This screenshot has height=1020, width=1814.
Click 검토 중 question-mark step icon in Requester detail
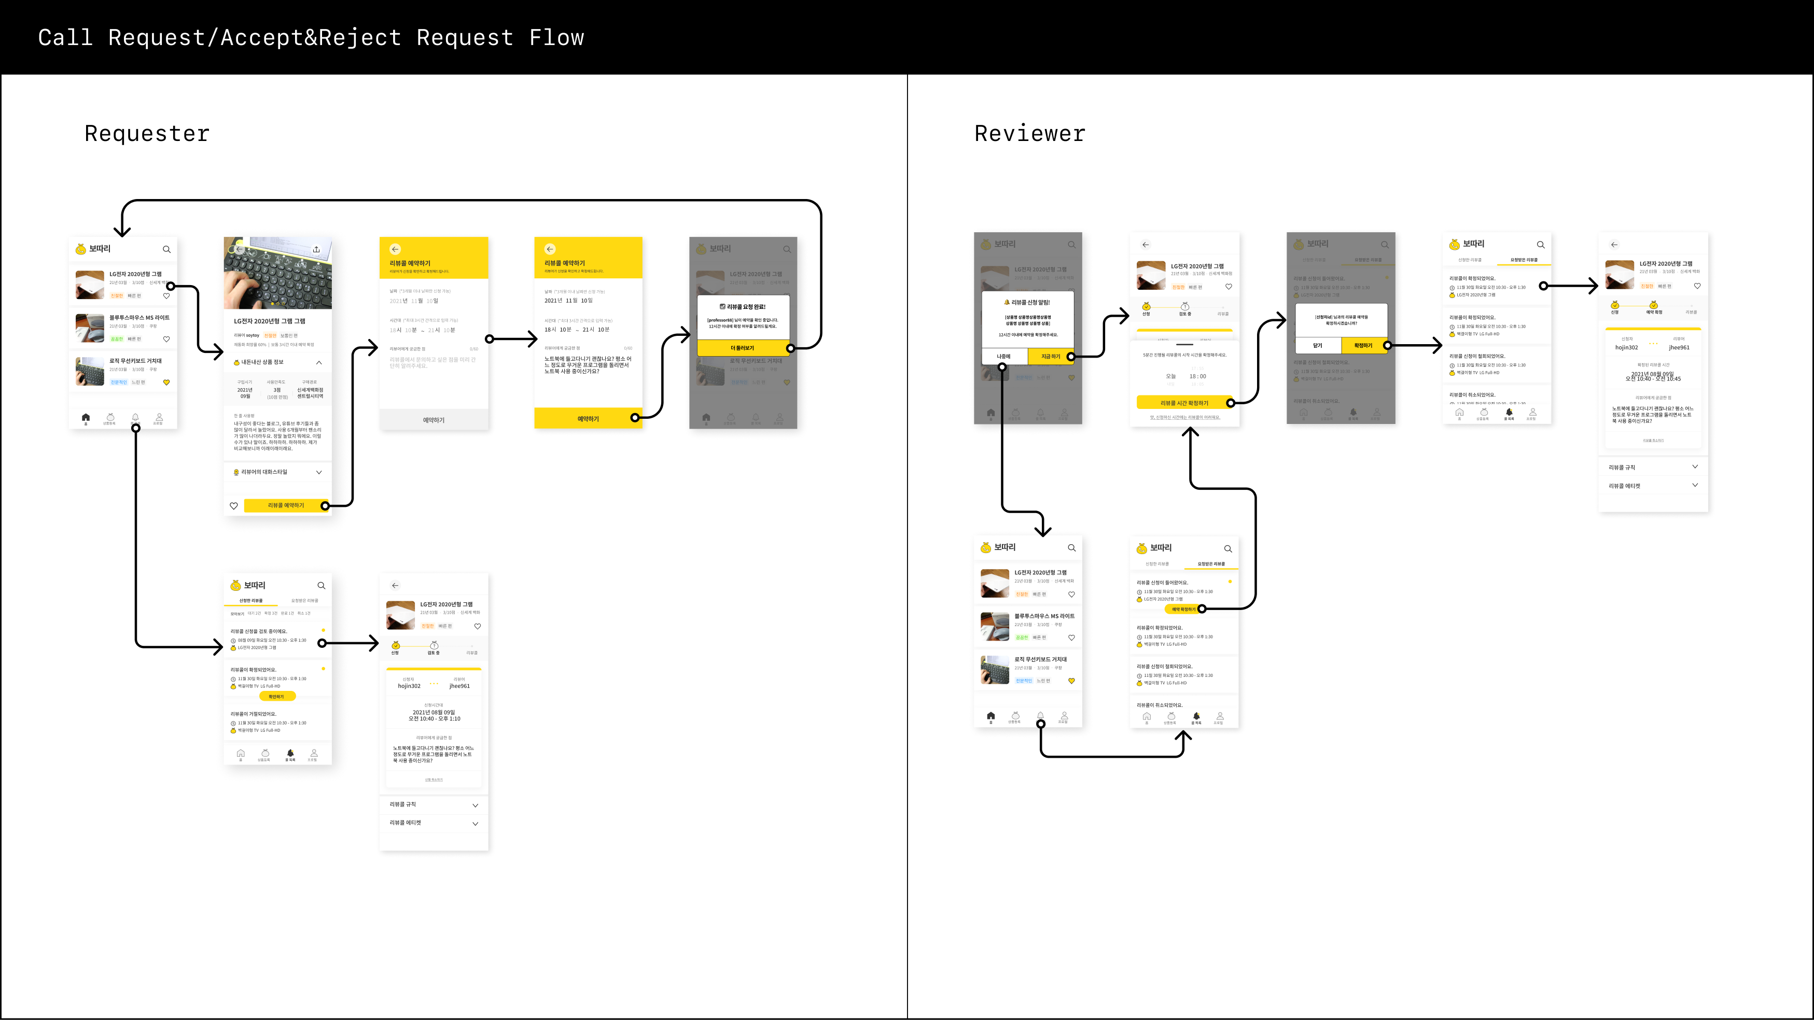pos(434,645)
